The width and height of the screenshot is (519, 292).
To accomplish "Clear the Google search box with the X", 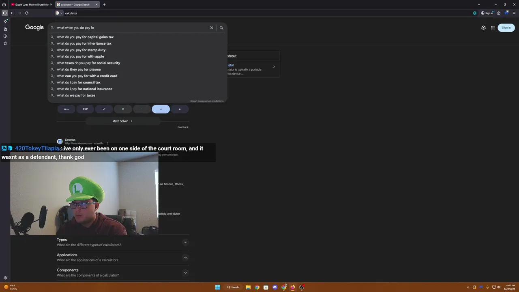I will tap(211, 28).
